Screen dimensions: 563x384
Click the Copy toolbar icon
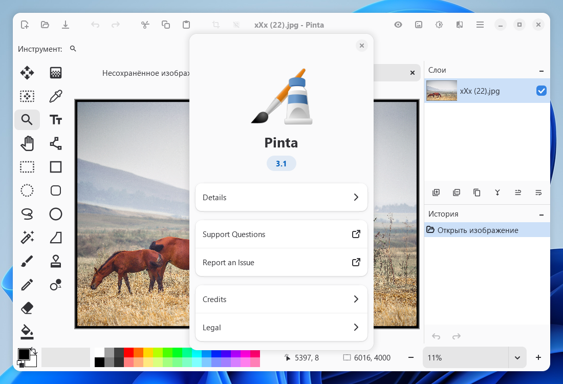pos(165,25)
